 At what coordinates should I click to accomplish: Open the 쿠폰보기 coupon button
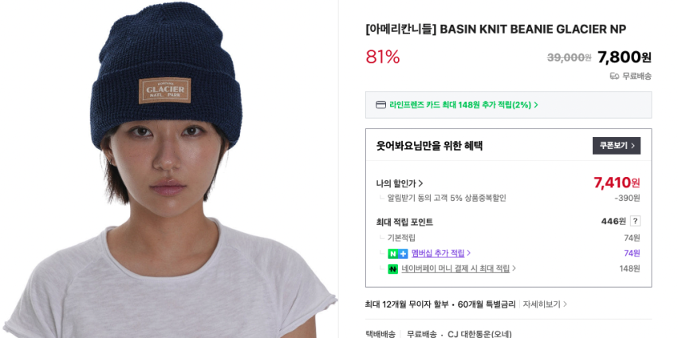tap(616, 146)
